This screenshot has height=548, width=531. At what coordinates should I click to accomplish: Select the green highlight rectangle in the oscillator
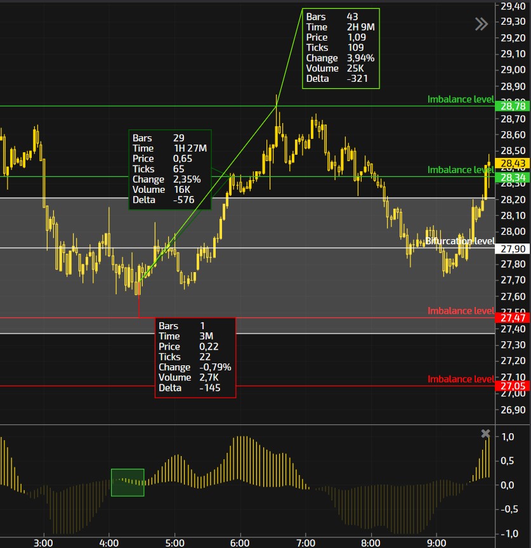point(128,482)
